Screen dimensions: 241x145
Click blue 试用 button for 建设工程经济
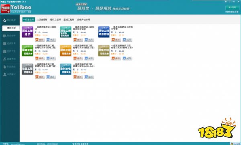pyautogui.click(x=51, y=40)
